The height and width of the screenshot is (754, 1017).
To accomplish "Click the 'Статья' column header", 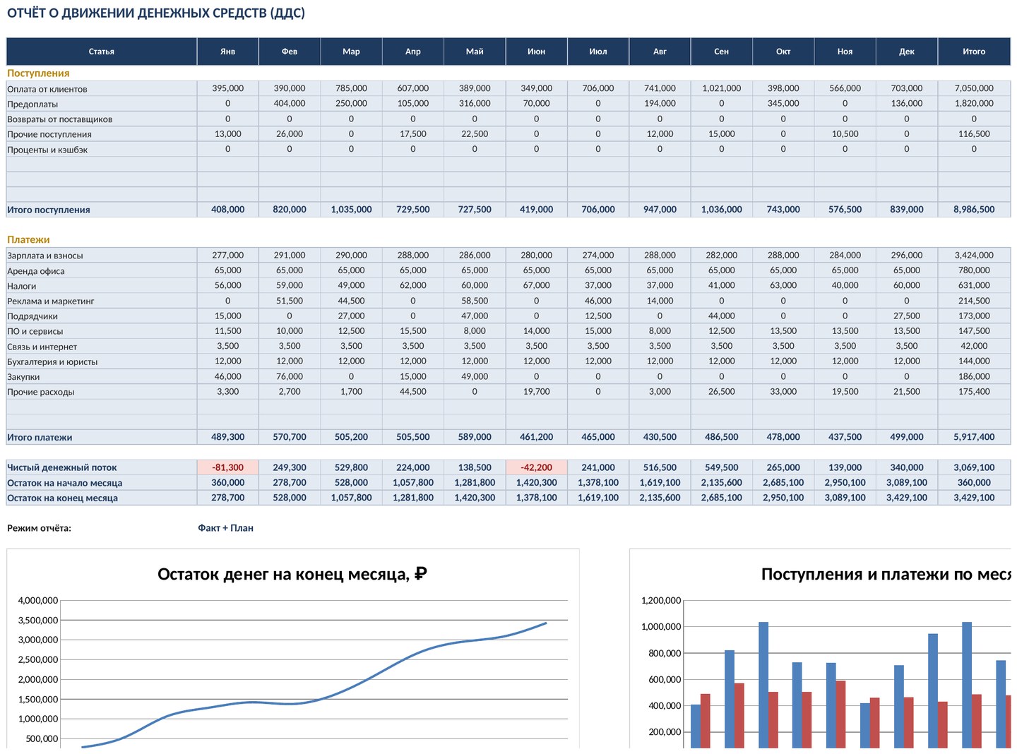I will (x=102, y=52).
